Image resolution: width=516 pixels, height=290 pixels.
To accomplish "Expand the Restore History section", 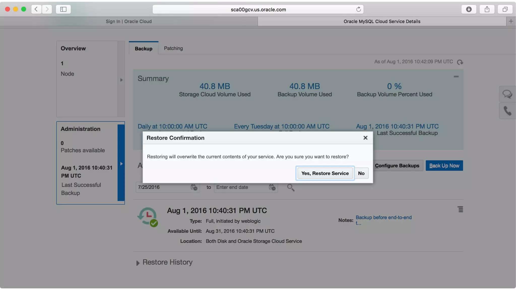I will 138,263.
